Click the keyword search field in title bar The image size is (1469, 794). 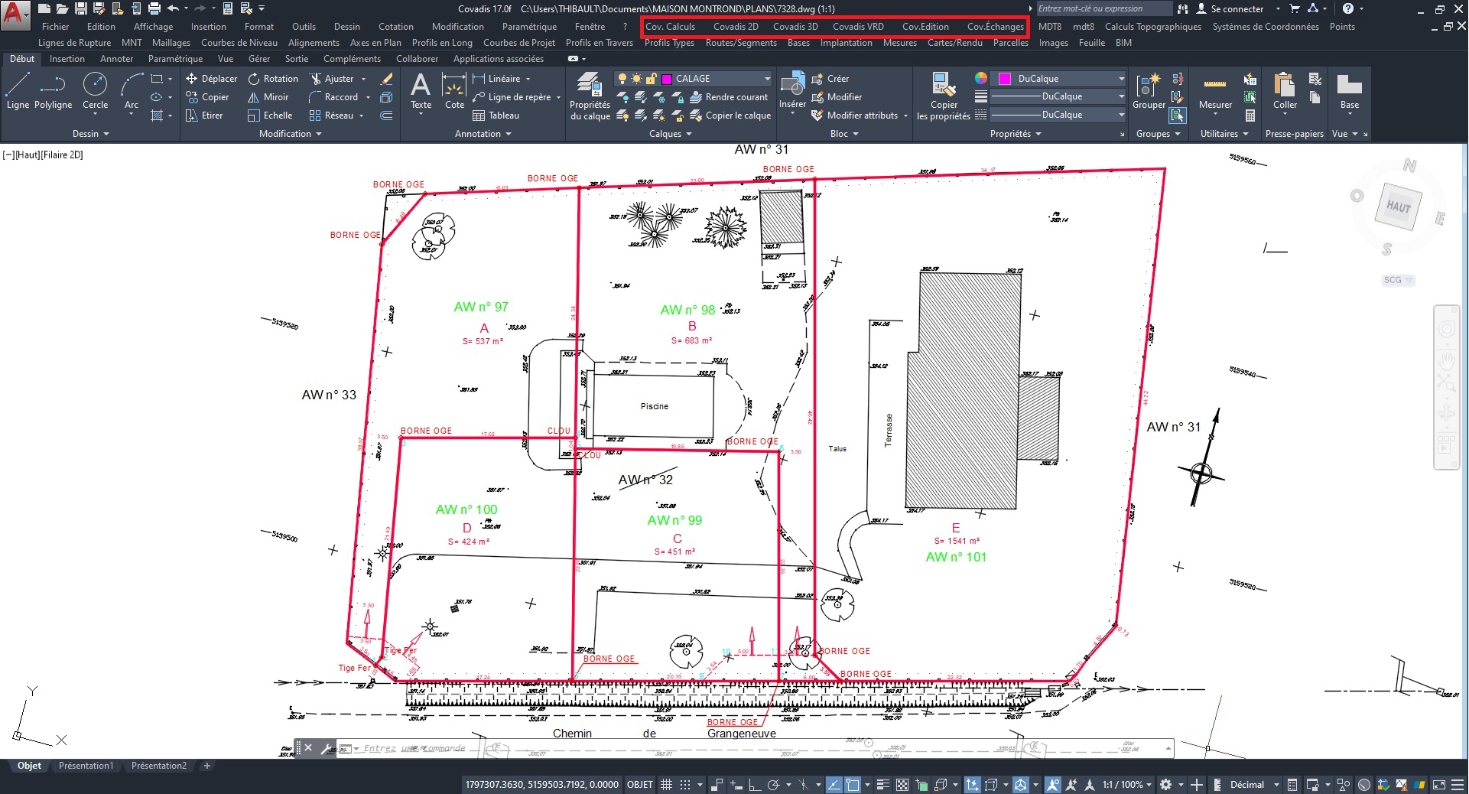1103,8
